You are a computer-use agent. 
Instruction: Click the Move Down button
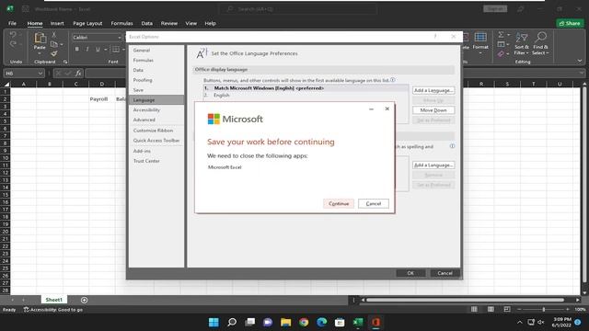click(x=433, y=110)
